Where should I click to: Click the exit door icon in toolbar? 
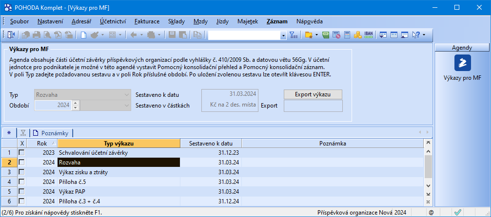[11, 35]
